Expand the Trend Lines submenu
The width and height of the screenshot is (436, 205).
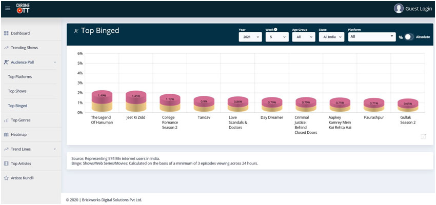[x=55, y=149]
